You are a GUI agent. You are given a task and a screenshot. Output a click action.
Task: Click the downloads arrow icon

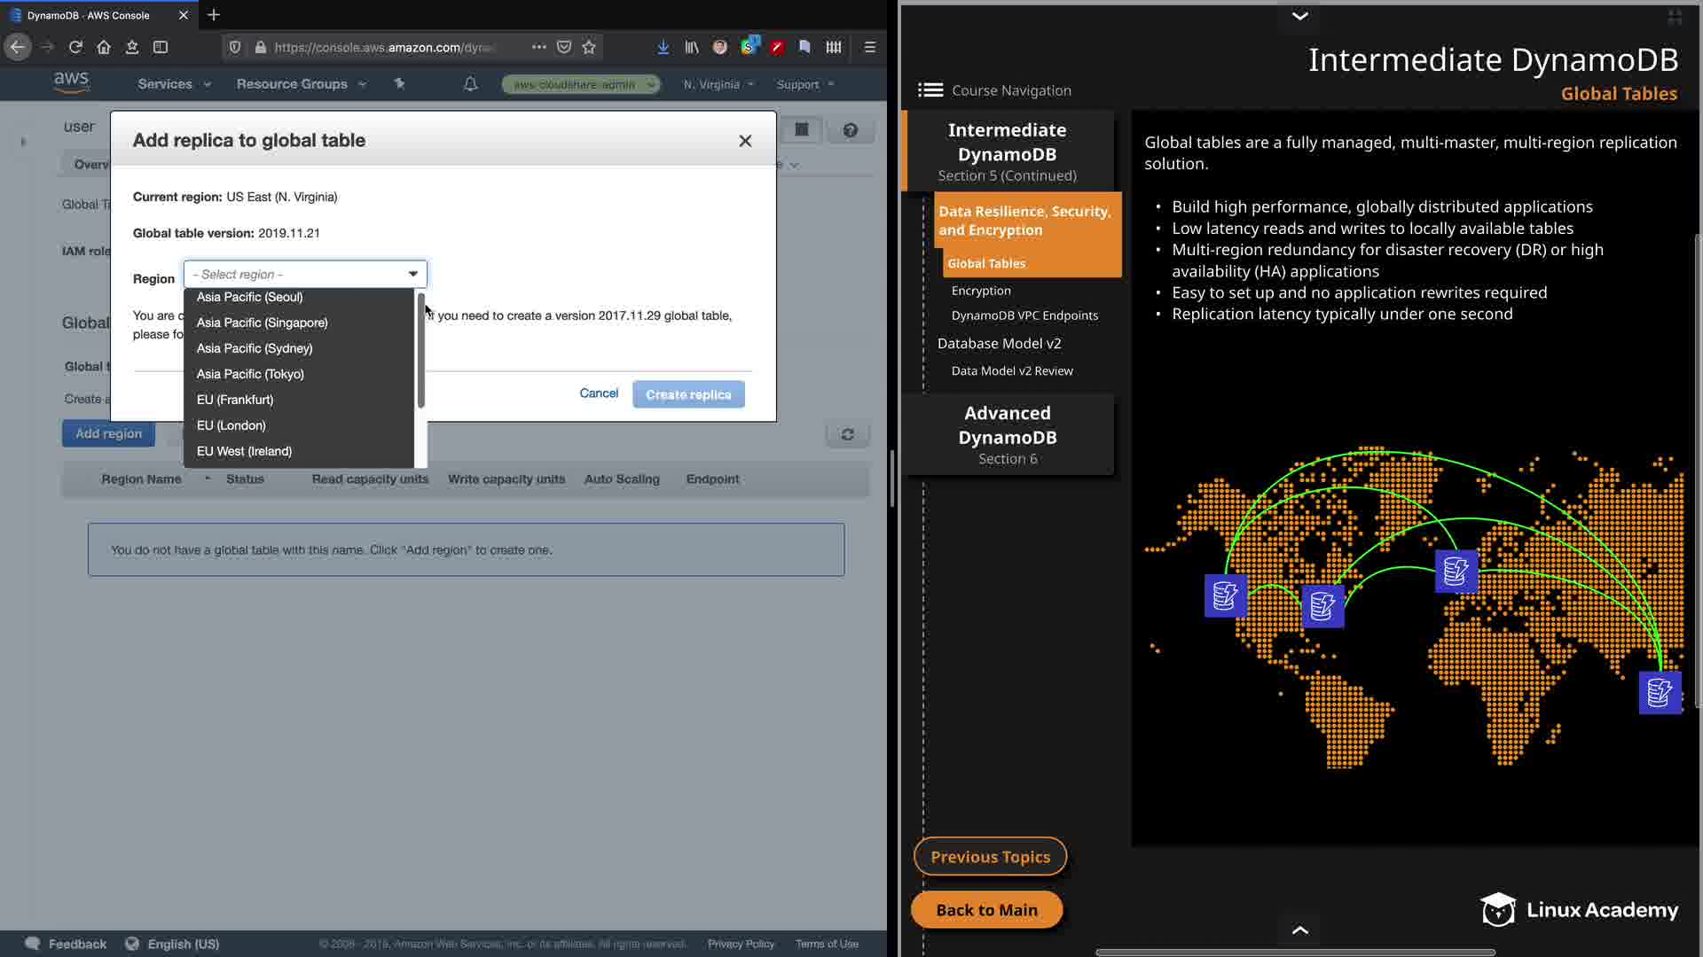click(x=663, y=47)
